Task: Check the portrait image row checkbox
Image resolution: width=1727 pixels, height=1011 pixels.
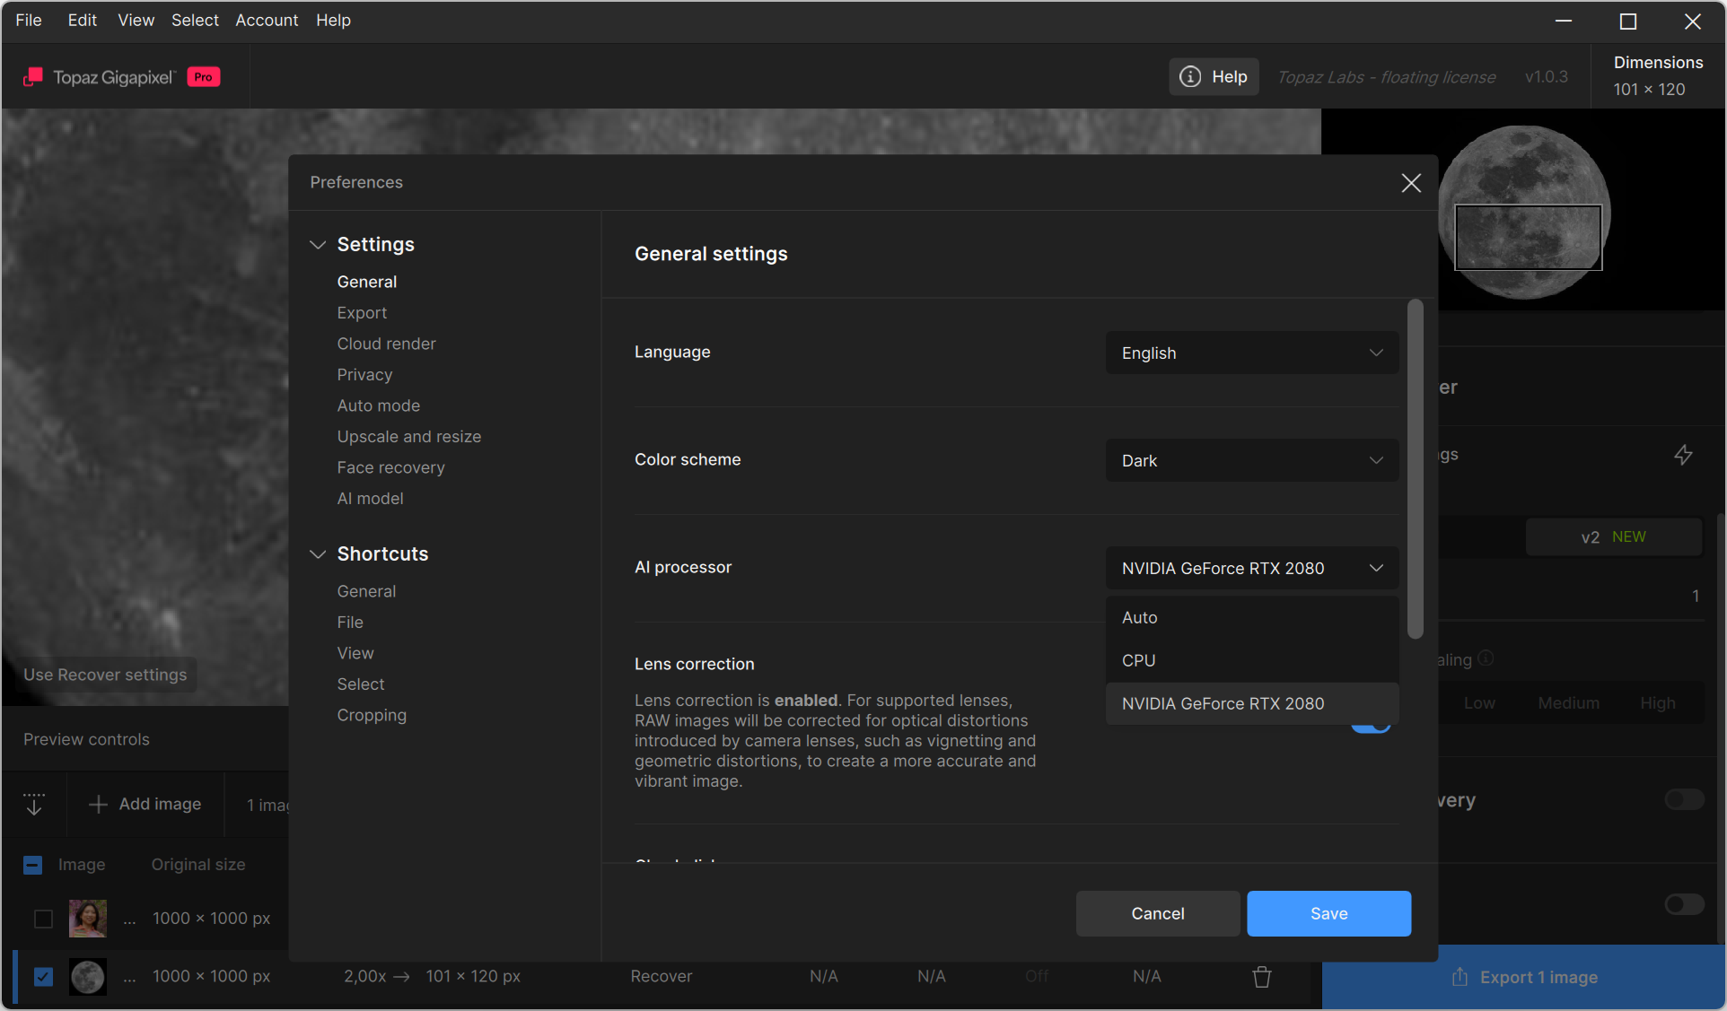Action: pos(43,919)
